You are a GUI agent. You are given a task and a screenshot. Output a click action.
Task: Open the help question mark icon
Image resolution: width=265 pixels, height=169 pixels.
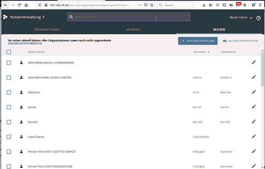point(258,17)
